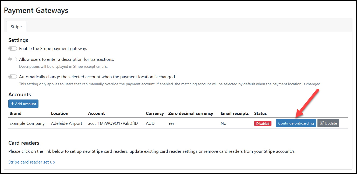Click the Yes zero decimal currency cell
Viewport: 357px width, 174px height.
tap(171, 123)
